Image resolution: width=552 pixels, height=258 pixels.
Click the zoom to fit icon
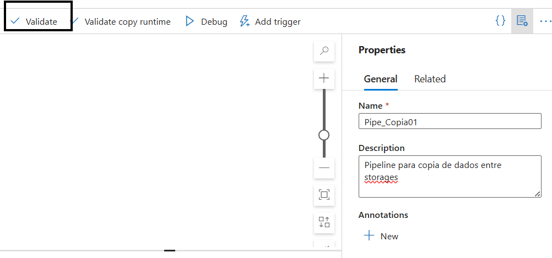324,194
